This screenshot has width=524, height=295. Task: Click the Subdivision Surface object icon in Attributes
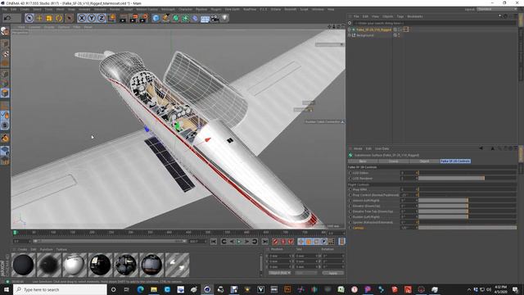point(350,155)
